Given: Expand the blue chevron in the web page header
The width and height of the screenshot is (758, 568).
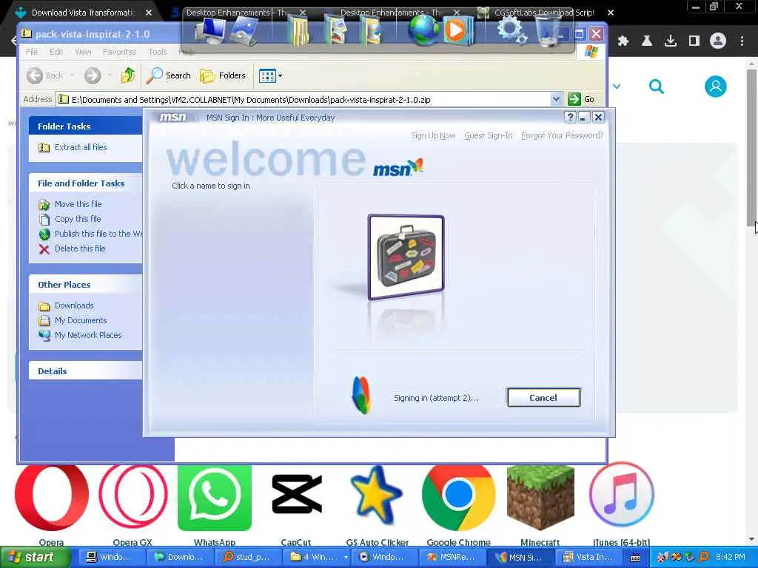Looking at the screenshot, I should click(x=617, y=87).
